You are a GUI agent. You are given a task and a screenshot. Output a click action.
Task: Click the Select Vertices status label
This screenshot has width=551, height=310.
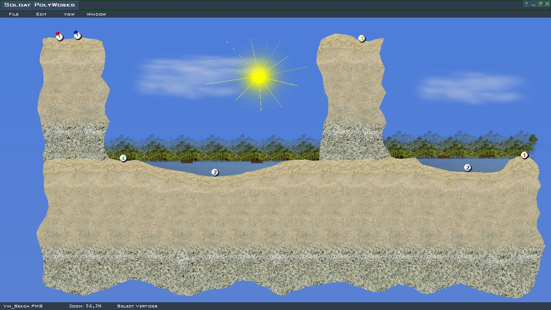point(137,306)
